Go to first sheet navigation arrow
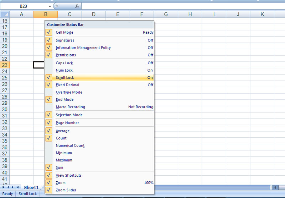This screenshot has height=198, width=285. click(x=3, y=187)
